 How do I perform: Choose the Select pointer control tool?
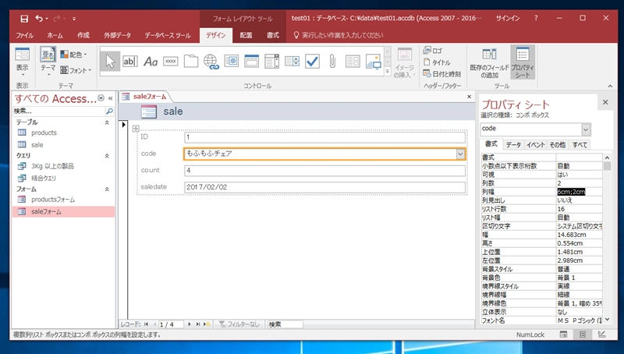pyautogui.click(x=110, y=62)
